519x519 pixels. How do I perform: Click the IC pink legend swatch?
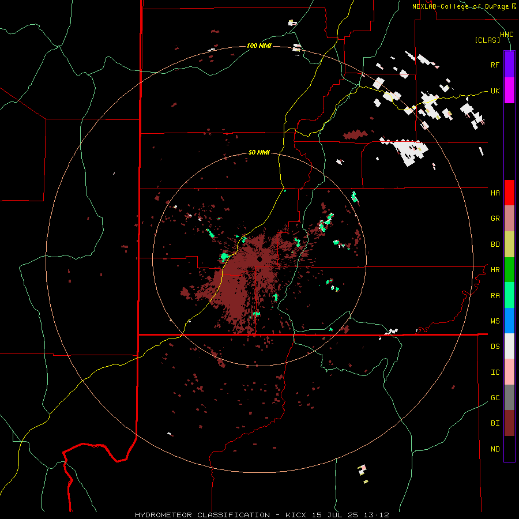[509, 372]
